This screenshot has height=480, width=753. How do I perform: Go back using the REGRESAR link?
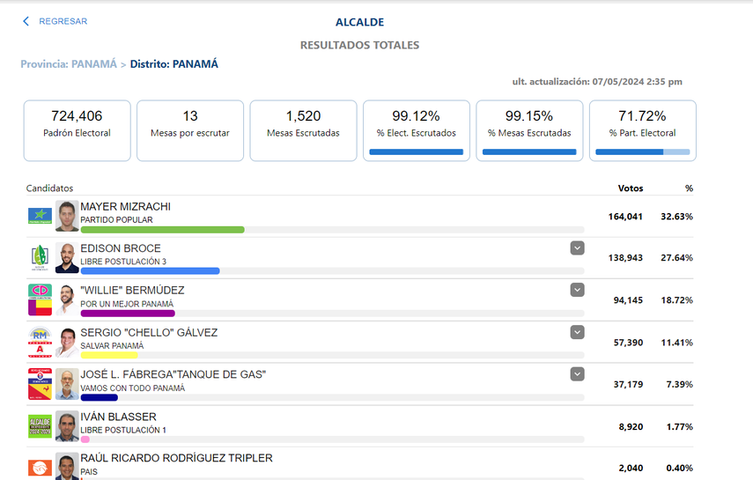coord(63,21)
